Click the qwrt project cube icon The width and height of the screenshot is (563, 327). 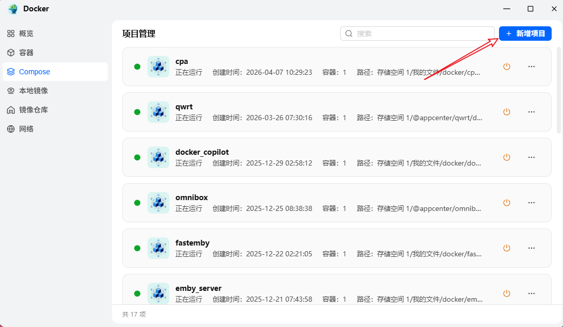coord(158,111)
